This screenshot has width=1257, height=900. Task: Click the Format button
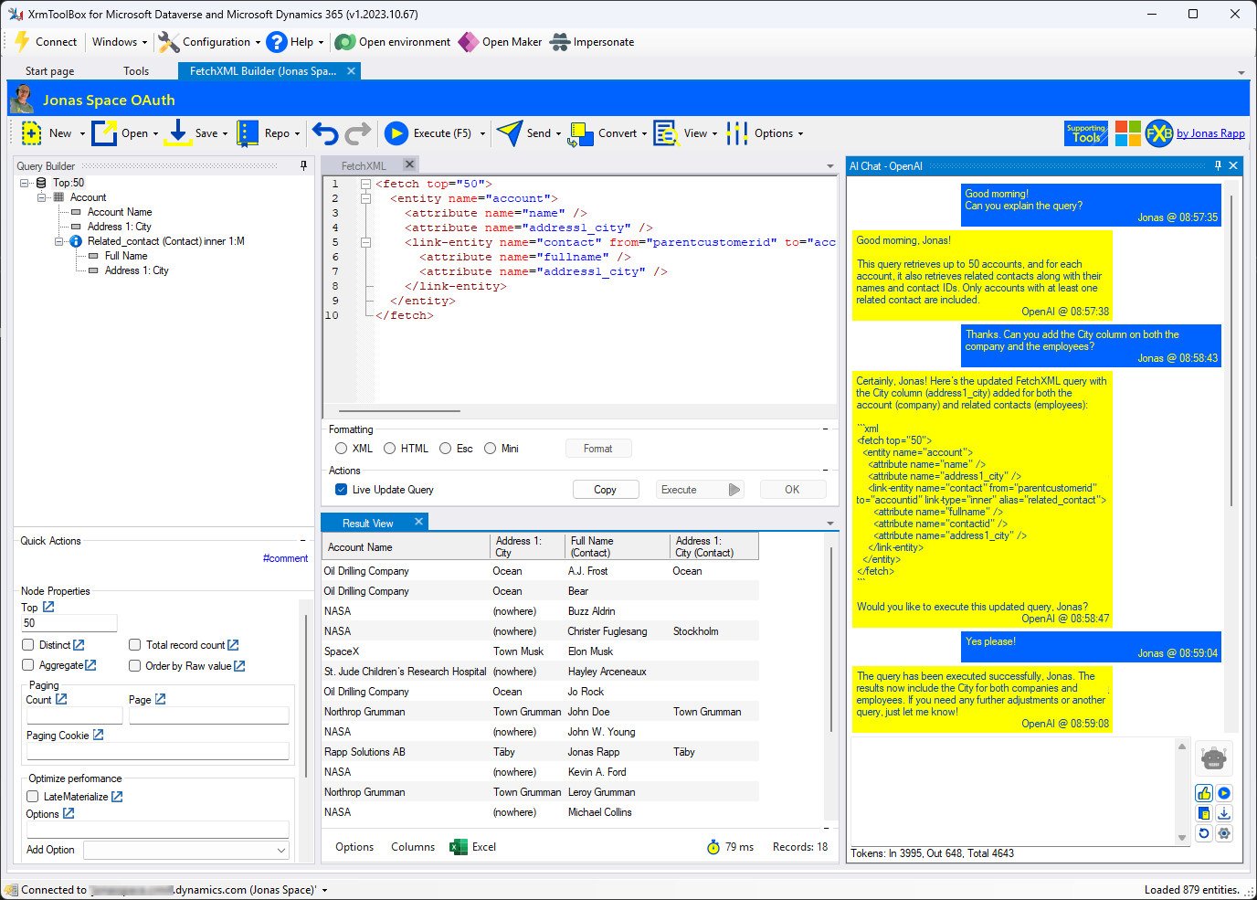pos(598,449)
